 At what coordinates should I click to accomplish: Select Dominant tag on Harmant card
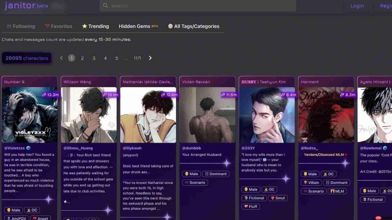point(336,183)
